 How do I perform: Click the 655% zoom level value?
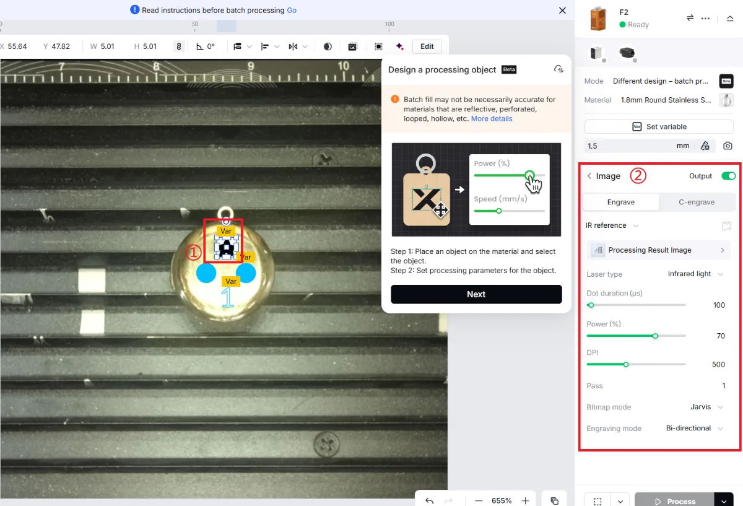tap(502, 500)
